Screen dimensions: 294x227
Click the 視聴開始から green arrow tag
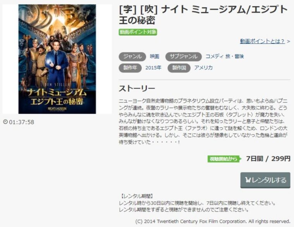point(224,159)
